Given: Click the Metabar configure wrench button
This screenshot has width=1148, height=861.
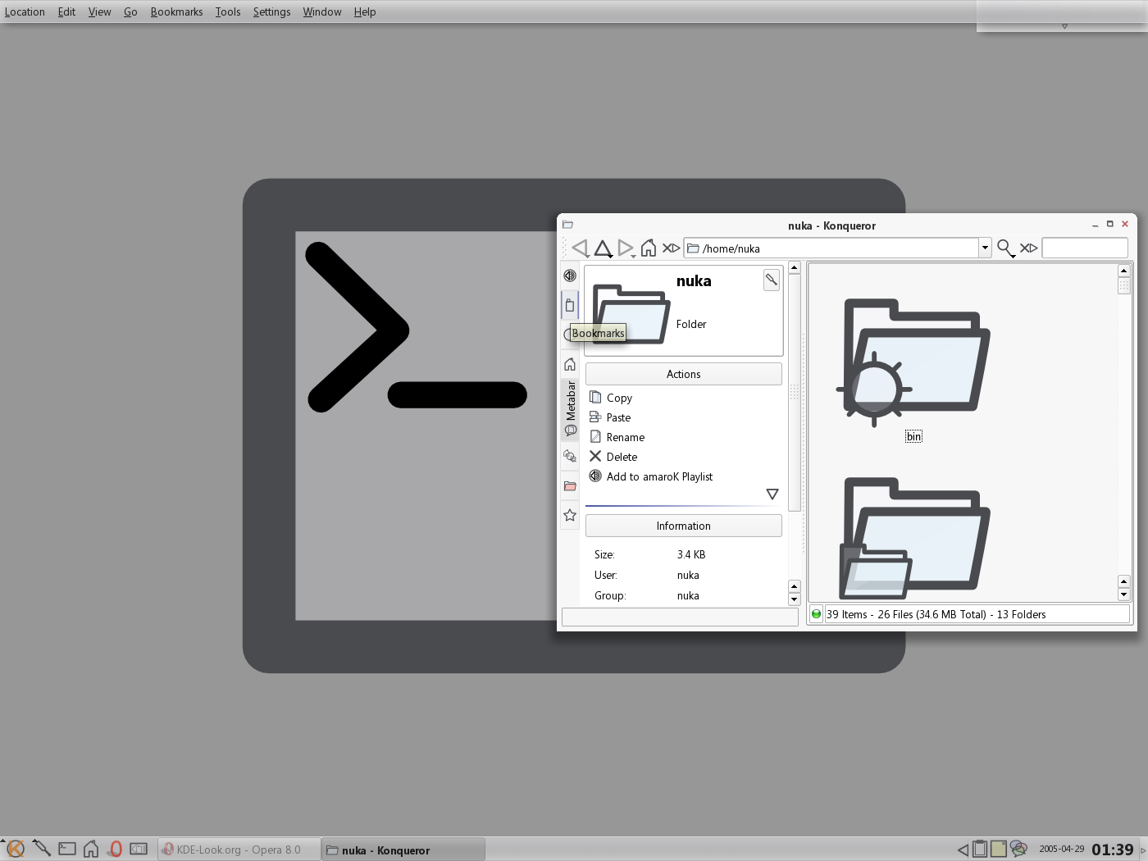Looking at the screenshot, I should pos(772,280).
